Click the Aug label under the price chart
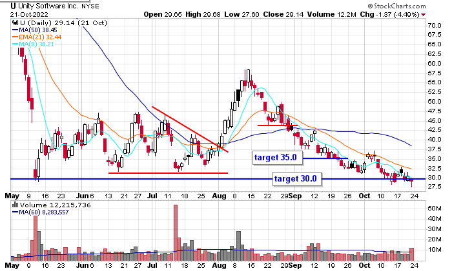 219,196
